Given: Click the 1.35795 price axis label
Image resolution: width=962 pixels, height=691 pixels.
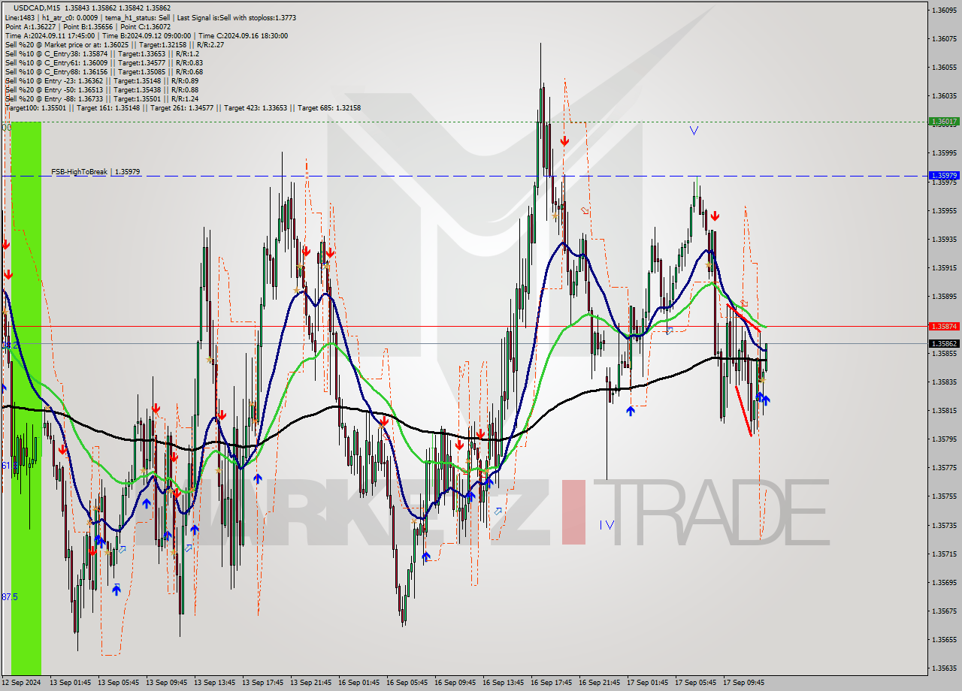Looking at the screenshot, I should coord(944,439).
